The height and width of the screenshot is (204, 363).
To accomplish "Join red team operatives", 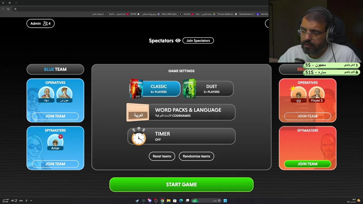I will pyautogui.click(x=308, y=116).
